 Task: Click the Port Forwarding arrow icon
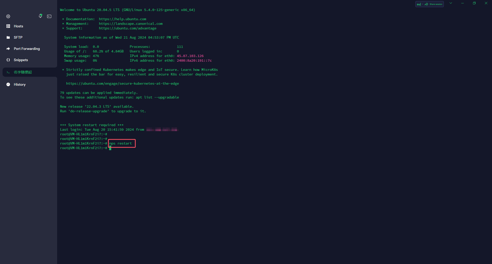(8, 49)
